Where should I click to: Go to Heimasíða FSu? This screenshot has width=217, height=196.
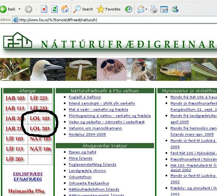[x=26, y=191]
